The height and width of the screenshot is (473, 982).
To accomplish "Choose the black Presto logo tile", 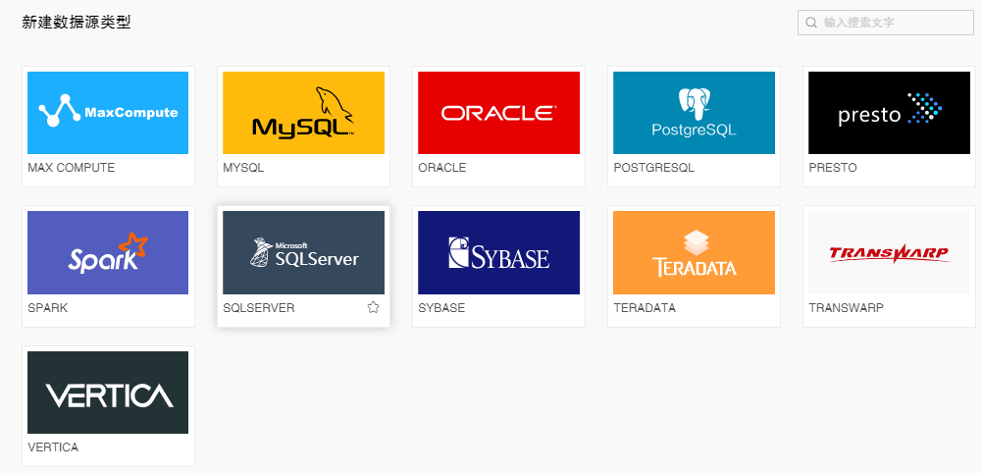I will [890, 113].
